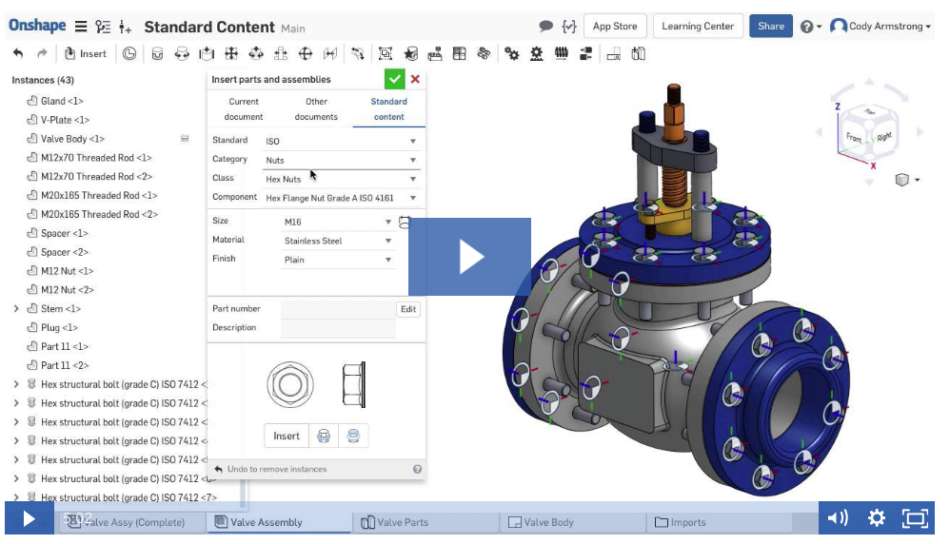Click the Share button

[x=771, y=27]
